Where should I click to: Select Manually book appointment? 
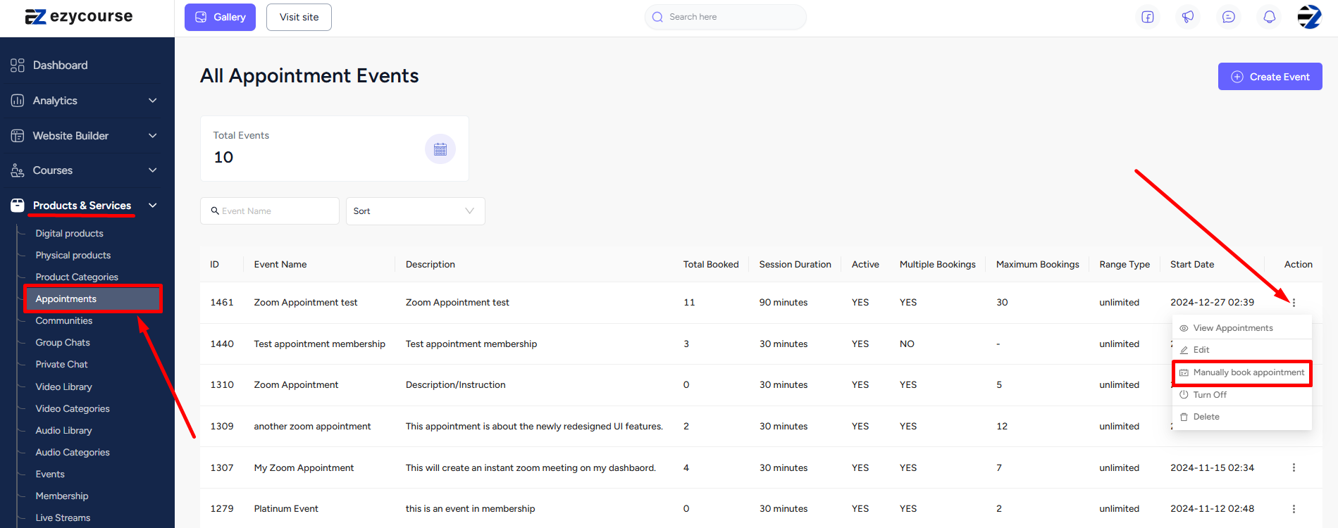click(1242, 372)
